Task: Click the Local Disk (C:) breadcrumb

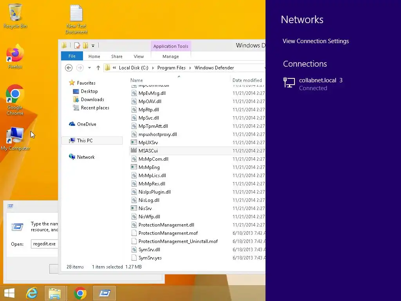Action: click(134, 68)
